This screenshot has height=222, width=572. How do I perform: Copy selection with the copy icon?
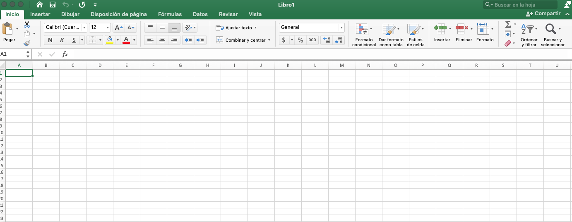[27, 34]
